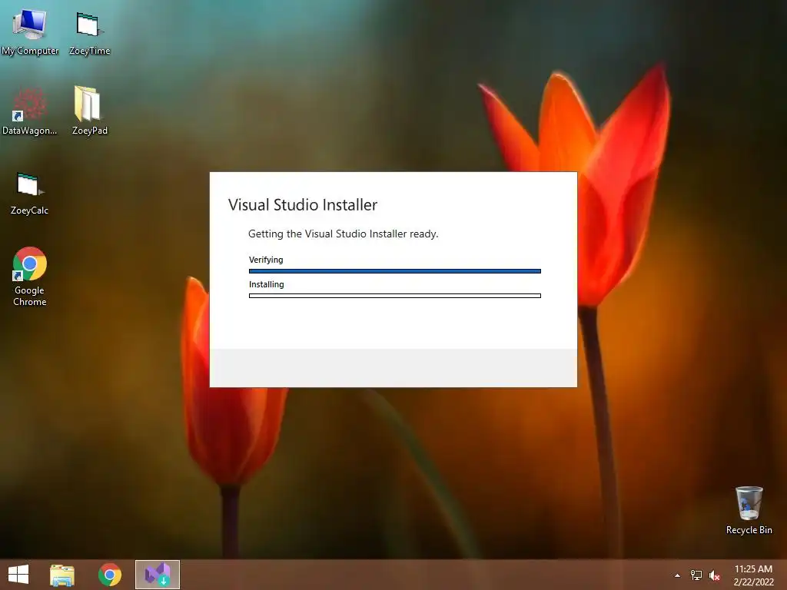Open the My Computer desktop icon
The image size is (787, 590).
point(30,32)
